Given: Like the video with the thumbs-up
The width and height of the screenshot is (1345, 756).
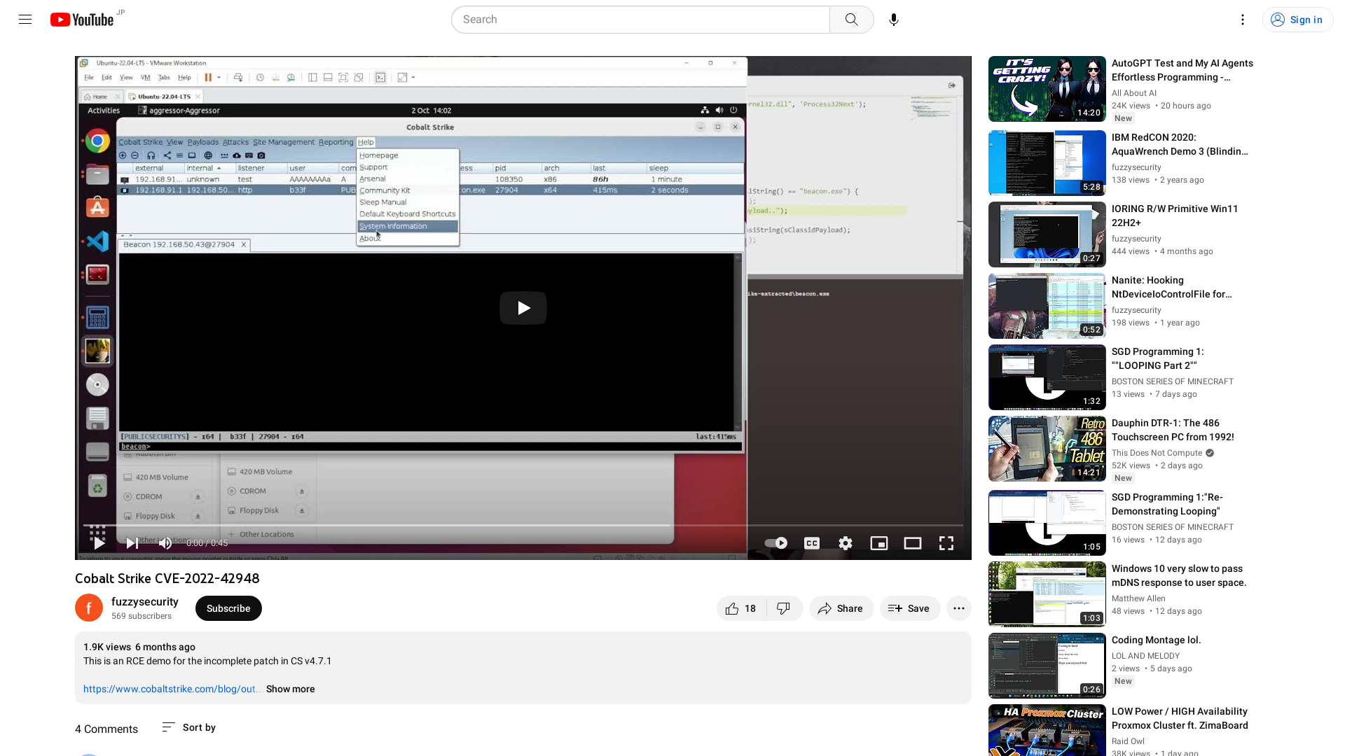Looking at the screenshot, I should (x=734, y=608).
